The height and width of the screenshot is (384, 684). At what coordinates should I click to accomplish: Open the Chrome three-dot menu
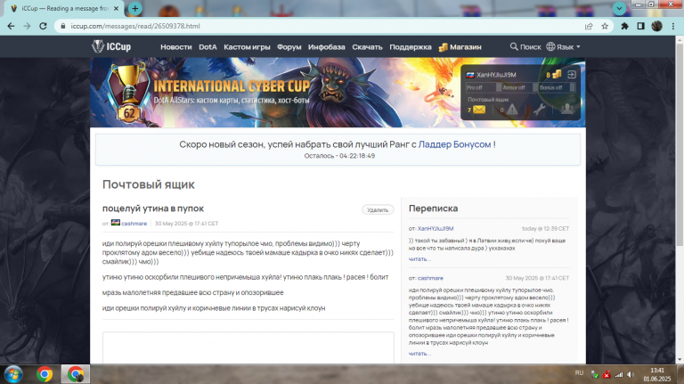[x=673, y=26]
